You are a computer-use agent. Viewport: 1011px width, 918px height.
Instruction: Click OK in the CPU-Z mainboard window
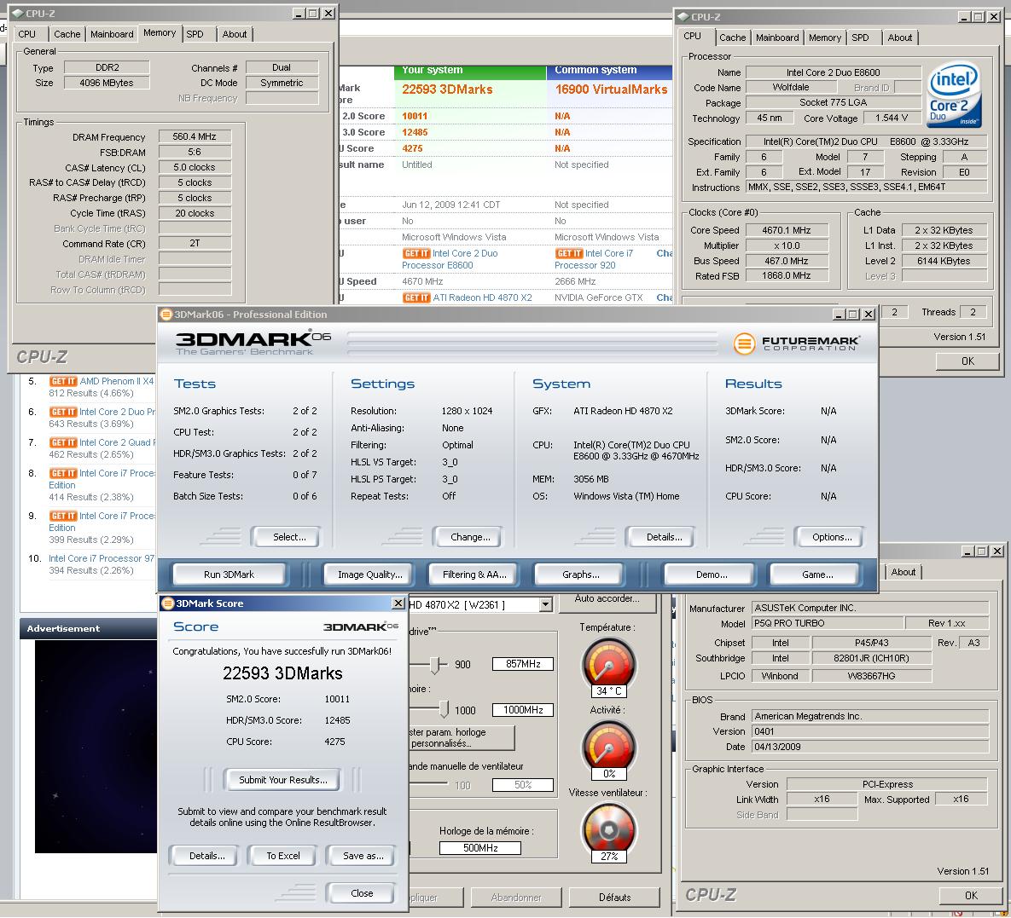pos(971,895)
